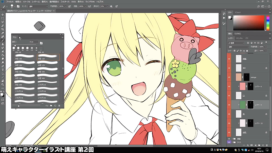
Task: Open the smoothing options gear icon
Action: point(111,6)
